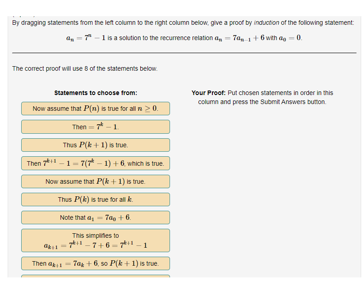
Task: Select the "Then a_{k+1} = 7a_k + 6" statement
Action: (x=95, y=263)
